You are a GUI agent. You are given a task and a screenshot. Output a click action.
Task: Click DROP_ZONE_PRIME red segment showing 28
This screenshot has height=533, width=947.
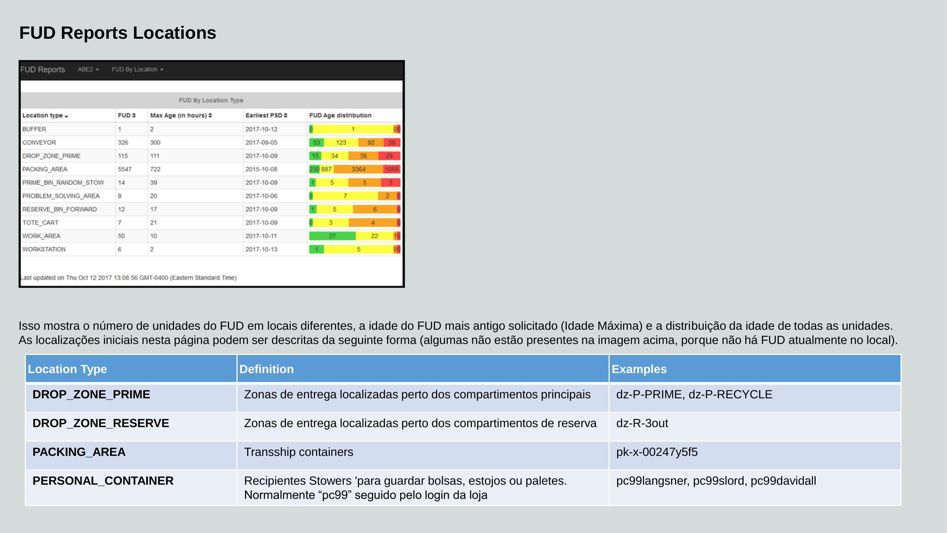(389, 156)
